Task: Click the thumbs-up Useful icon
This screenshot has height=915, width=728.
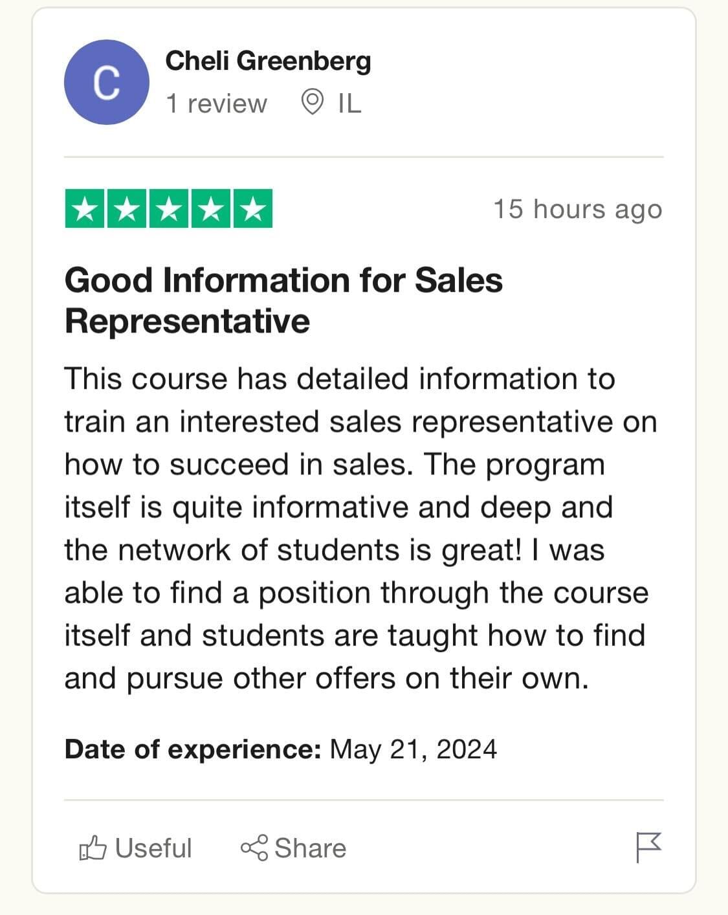Action: click(x=93, y=848)
